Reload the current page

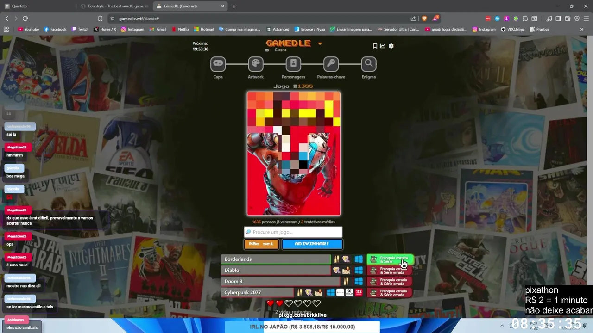click(x=25, y=18)
